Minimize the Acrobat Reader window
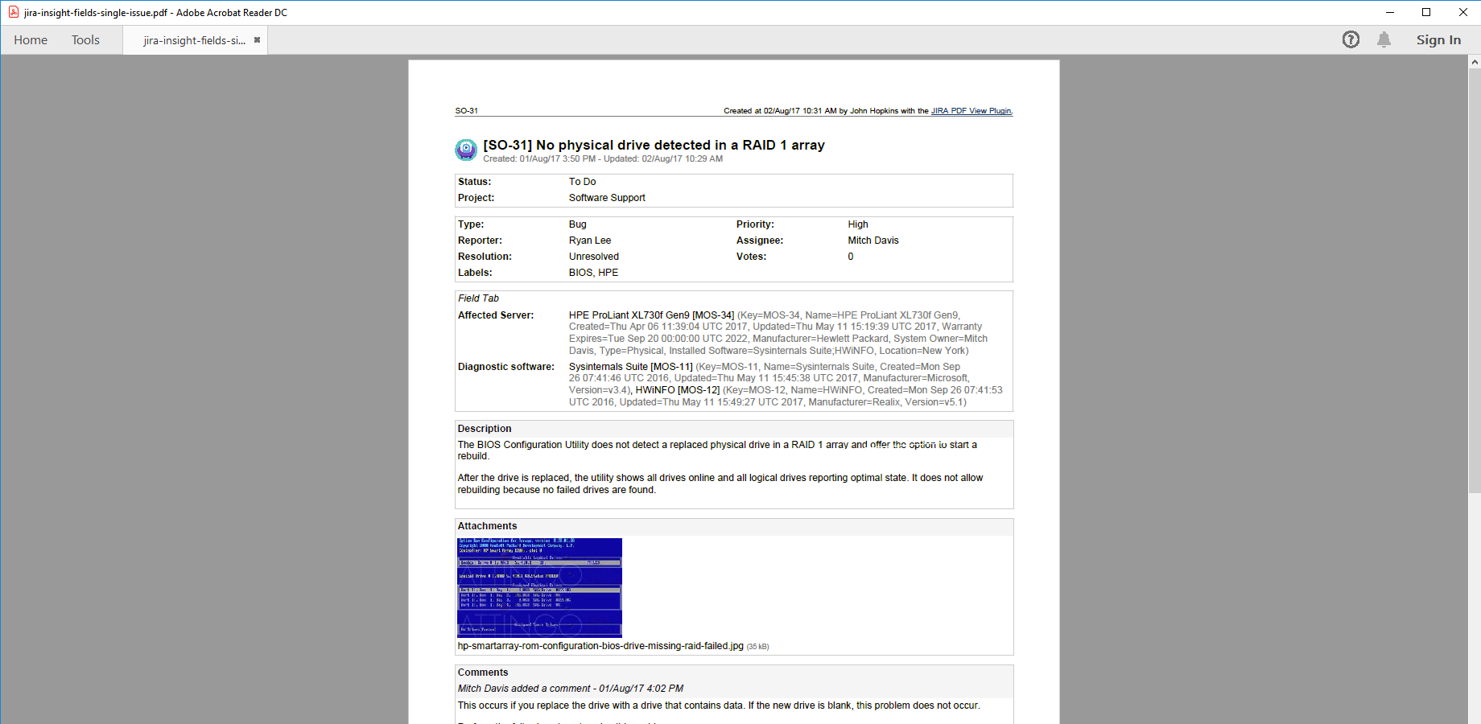This screenshot has height=724, width=1481. click(1389, 12)
